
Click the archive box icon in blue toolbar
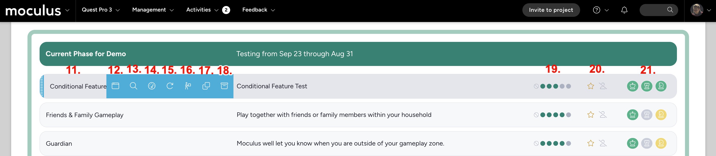[x=224, y=86]
